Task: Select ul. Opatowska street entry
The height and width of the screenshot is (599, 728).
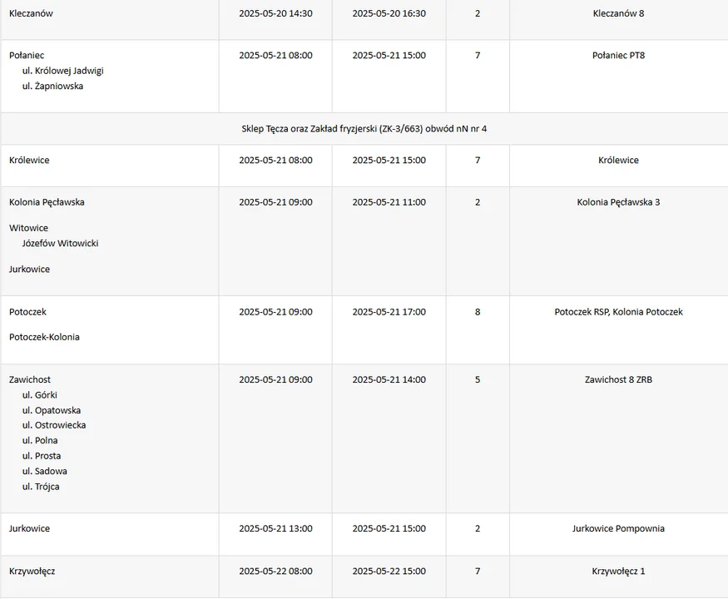Action: [52, 410]
